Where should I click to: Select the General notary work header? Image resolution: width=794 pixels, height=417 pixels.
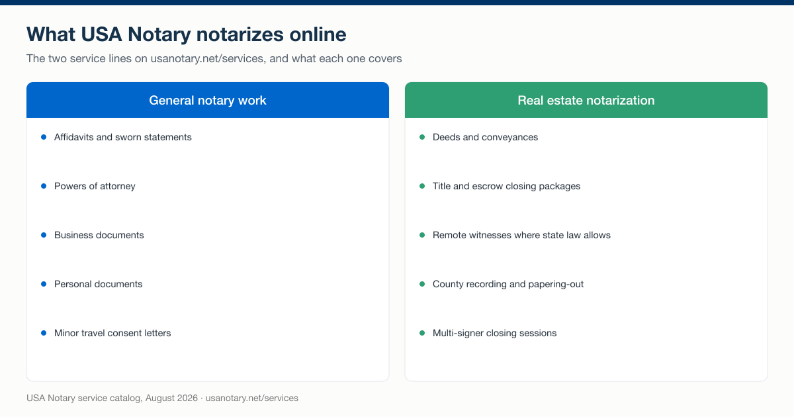click(208, 100)
